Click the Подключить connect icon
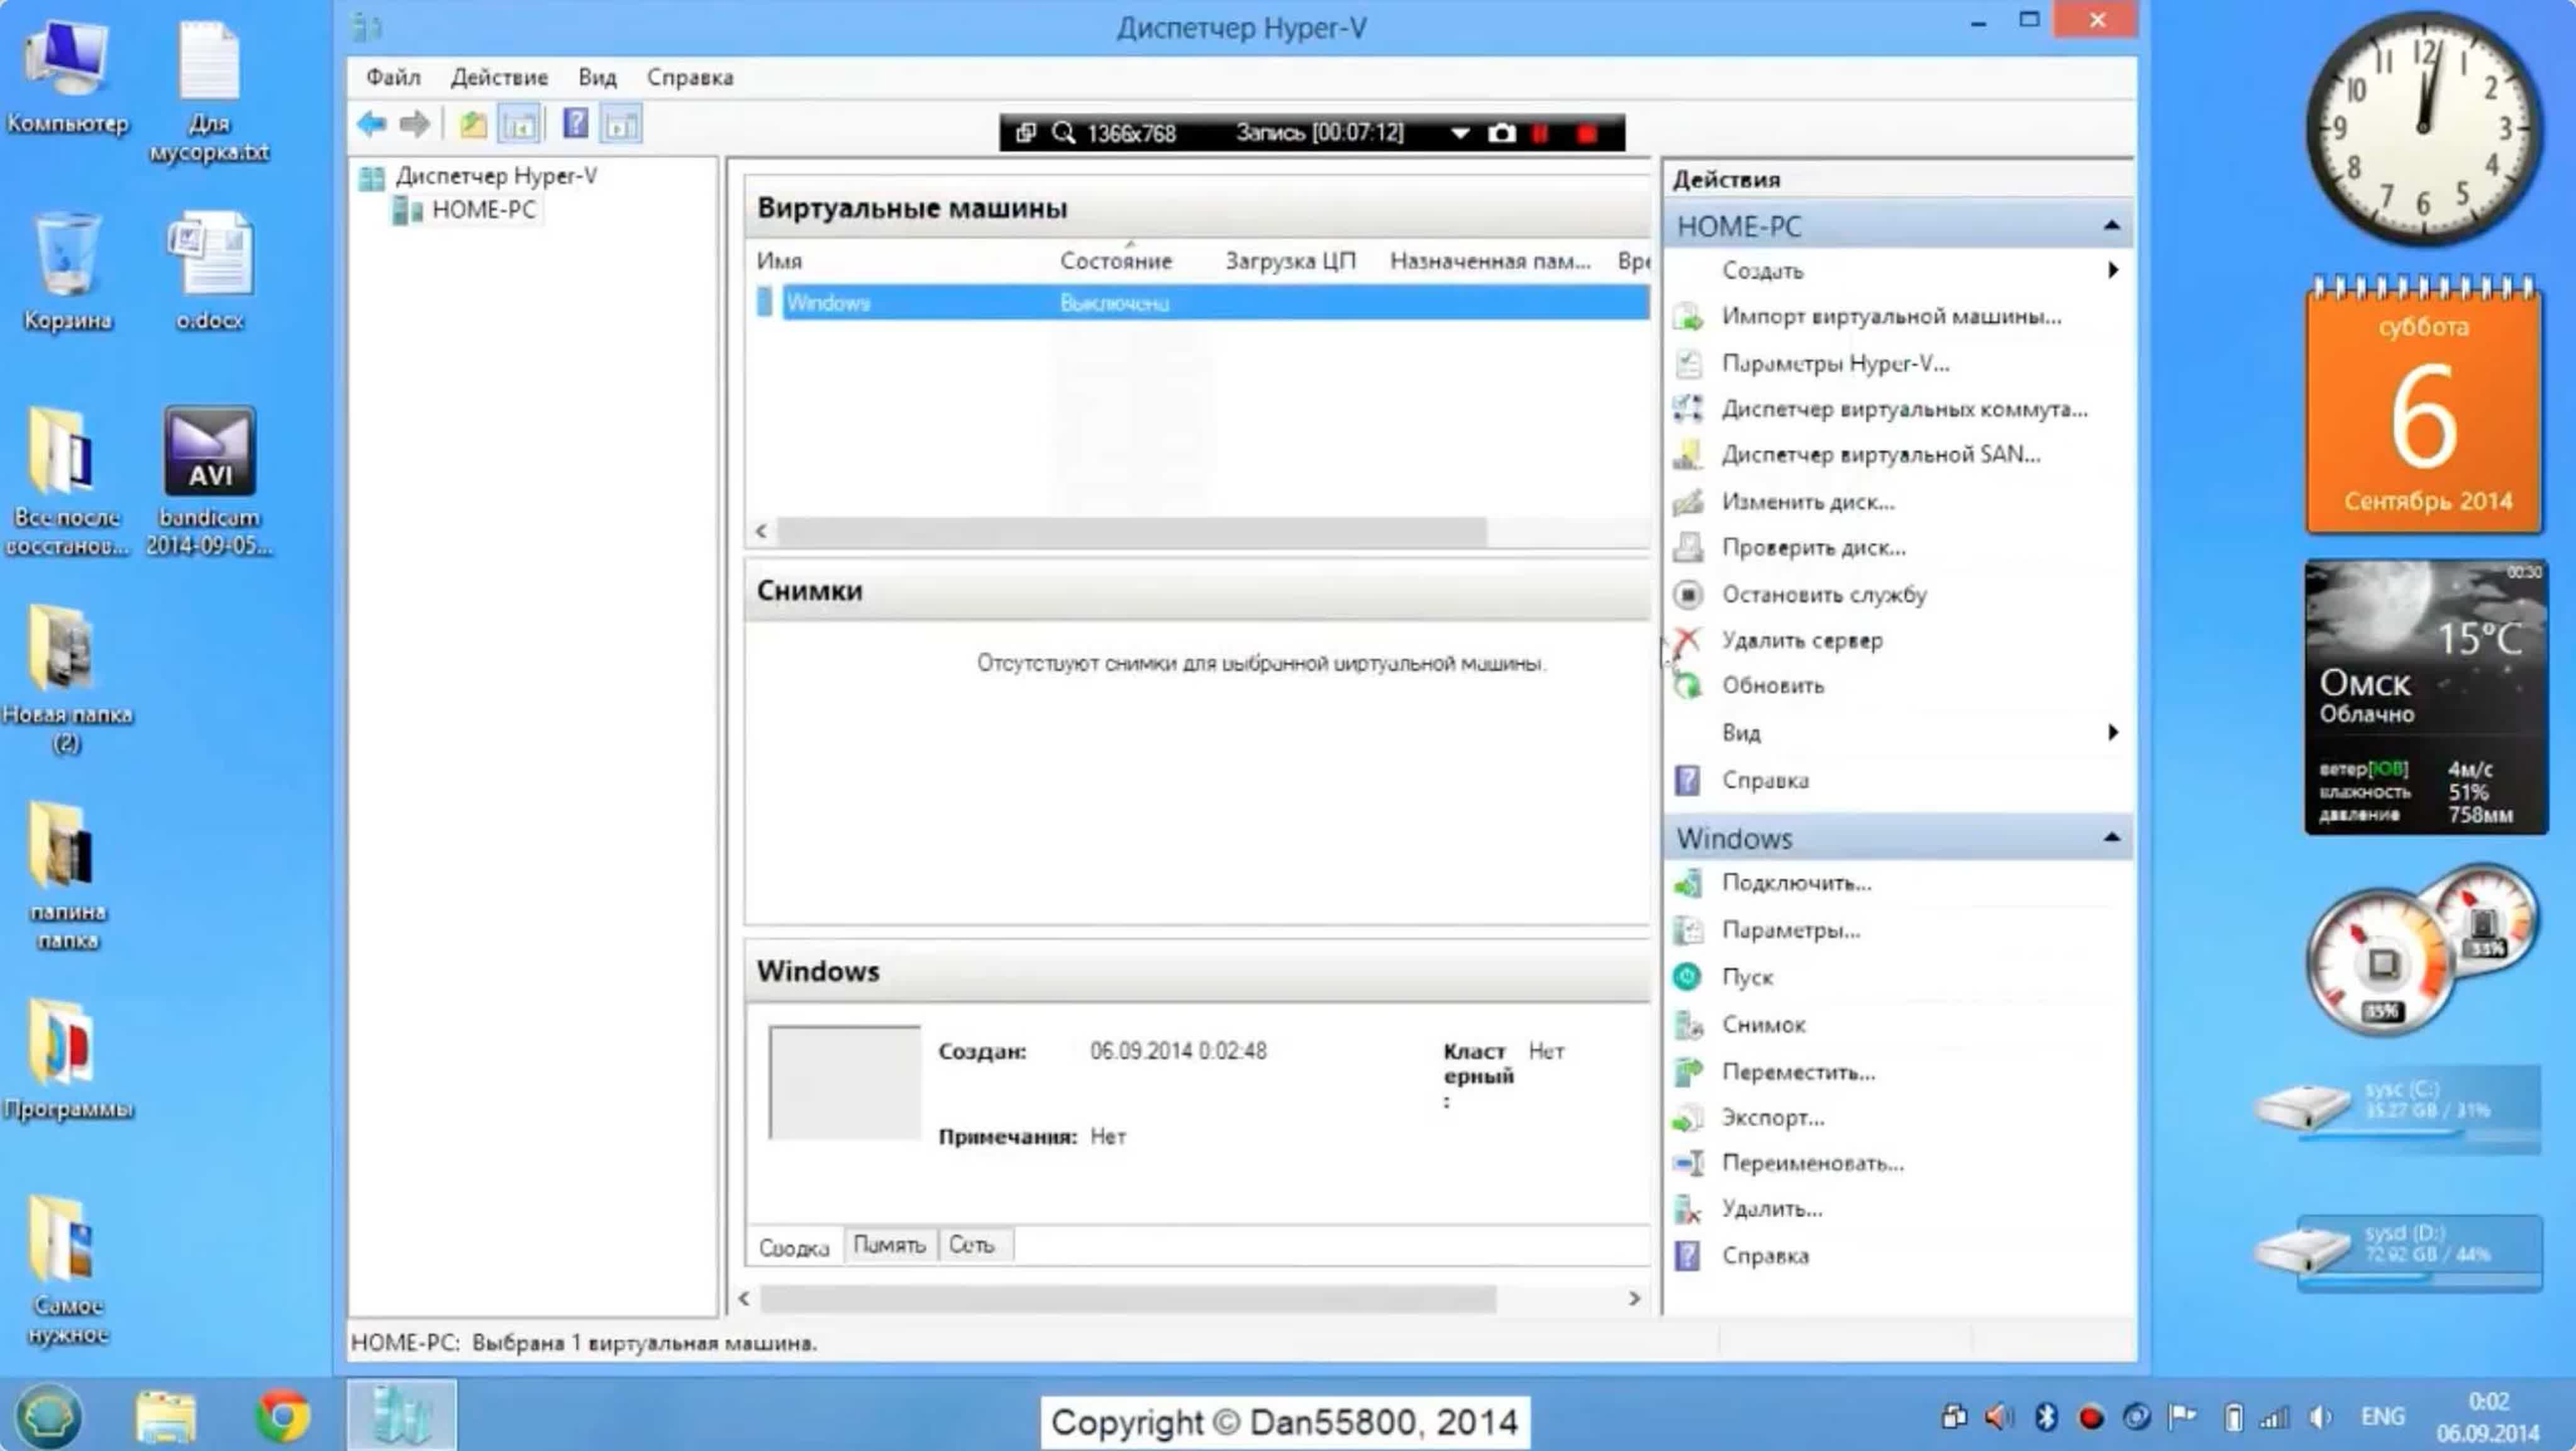Viewport: 2576px width, 1451px height. click(1688, 883)
